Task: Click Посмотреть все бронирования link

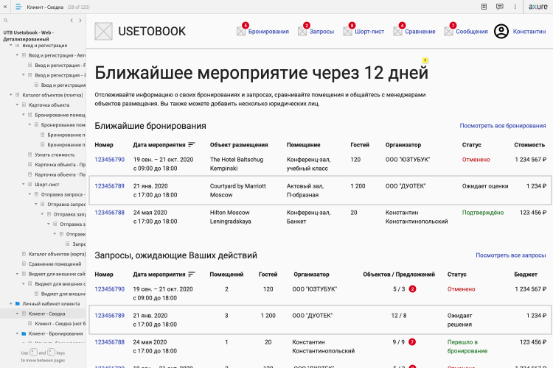Action: pos(503,126)
